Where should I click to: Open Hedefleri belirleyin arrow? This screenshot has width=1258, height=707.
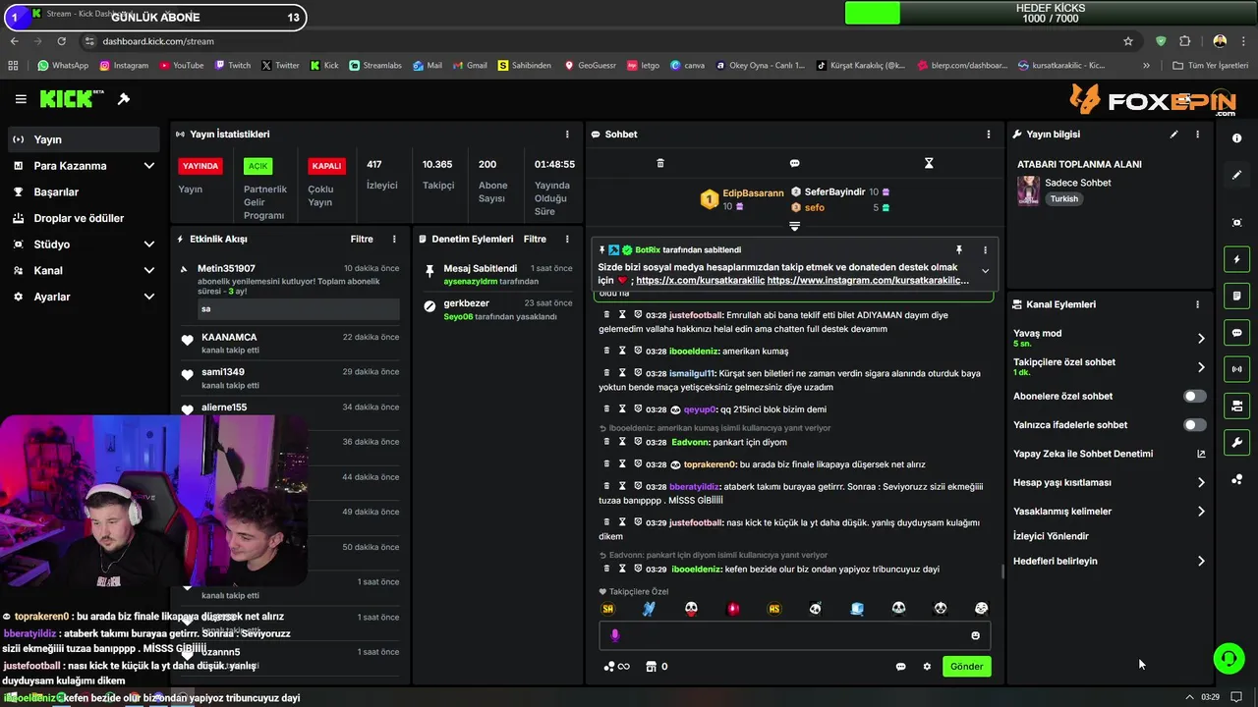point(1201,562)
